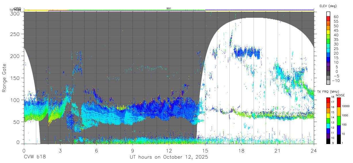Click the 24 tick label on UT hours axis
This screenshot has width=353, height=163.
314,150
